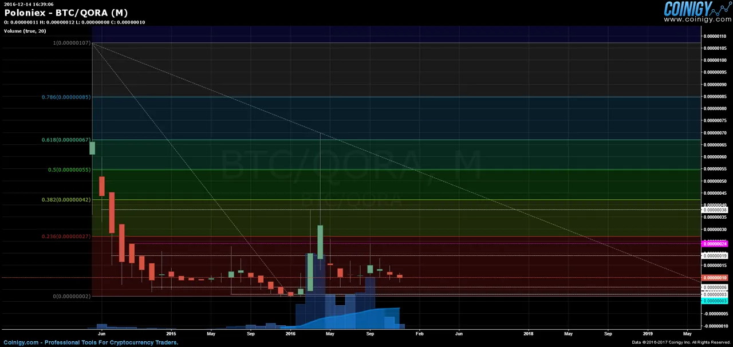
Task: Click price axis value 0.00000035
Action: (x=715, y=217)
